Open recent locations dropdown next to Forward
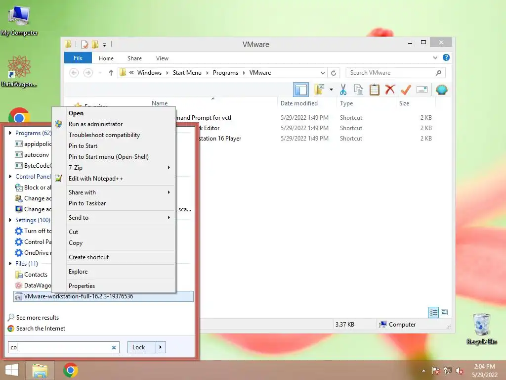 [x=100, y=73]
